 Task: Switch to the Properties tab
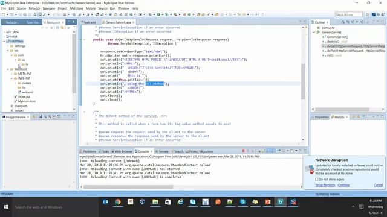[320, 117]
